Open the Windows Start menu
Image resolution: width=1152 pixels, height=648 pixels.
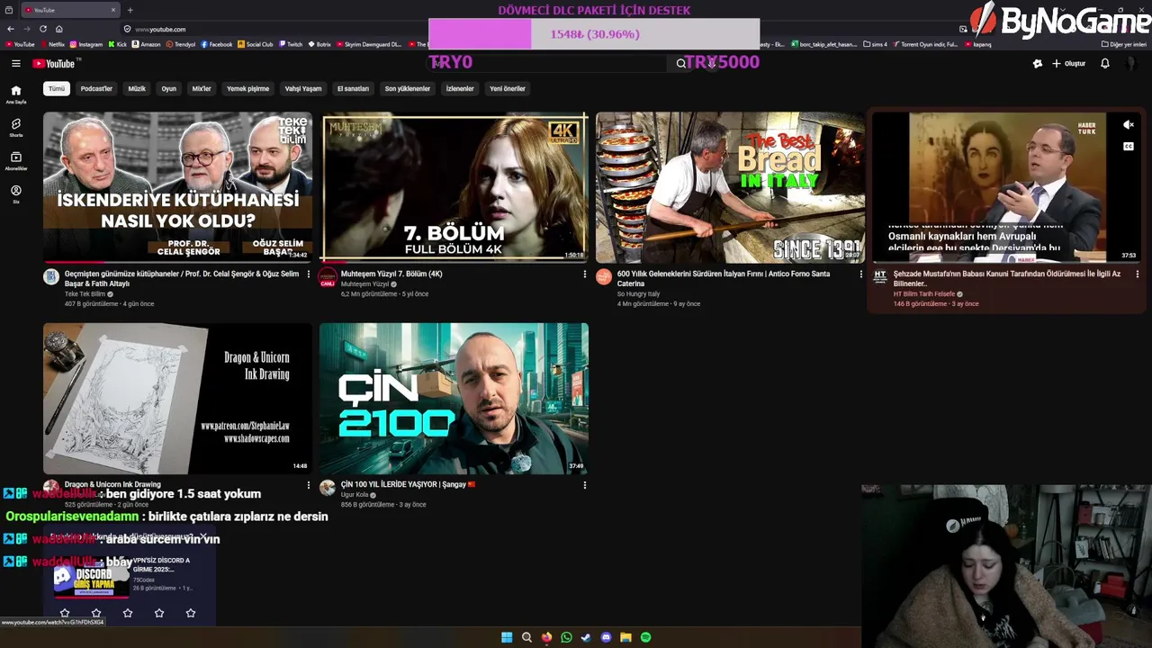pyautogui.click(x=507, y=637)
